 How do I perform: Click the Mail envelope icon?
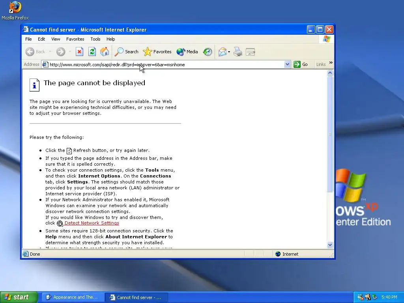point(222,52)
